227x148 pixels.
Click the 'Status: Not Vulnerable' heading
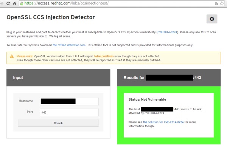coord(147,100)
